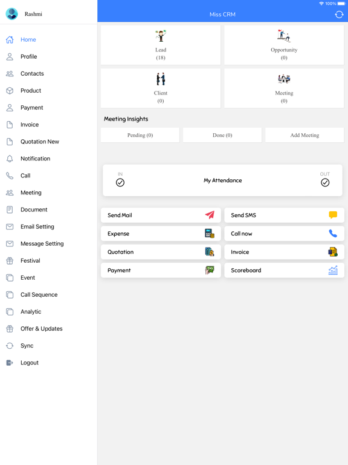View Pending (0) meetings
This screenshot has width=348, height=465.
(x=140, y=135)
